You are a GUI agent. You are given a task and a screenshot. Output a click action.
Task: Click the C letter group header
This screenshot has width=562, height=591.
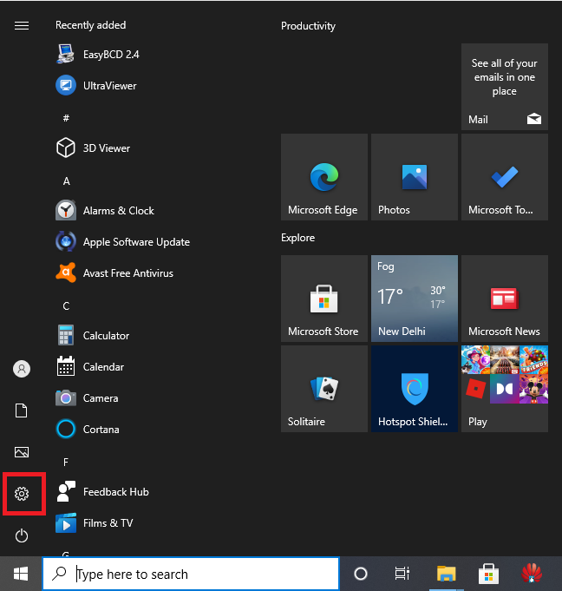(66, 306)
